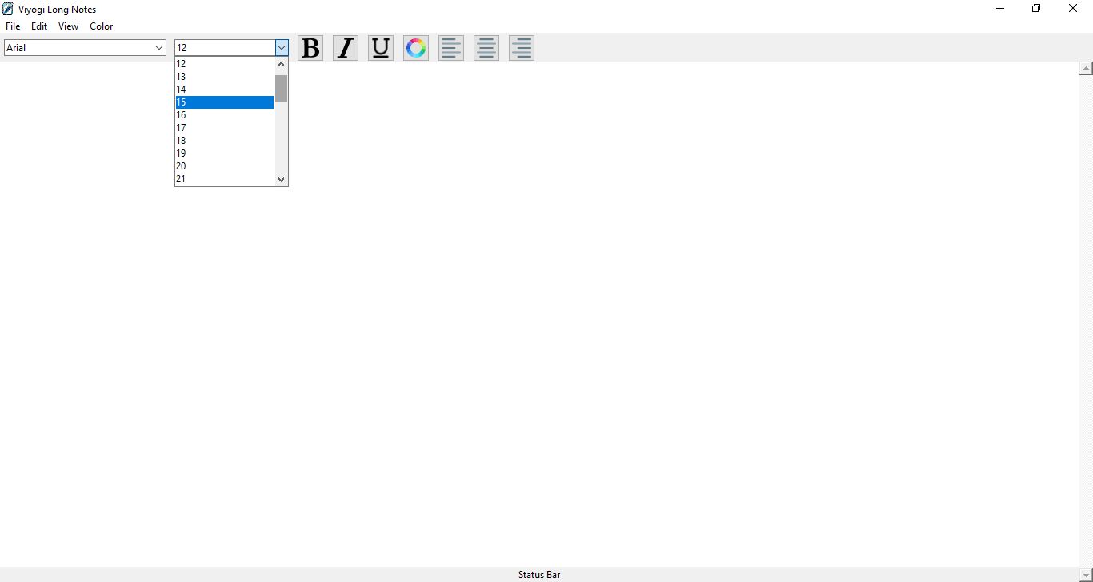This screenshot has height=582, width=1093.
Task: Click size list scroll up arrow
Action: [x=281, y=64]
